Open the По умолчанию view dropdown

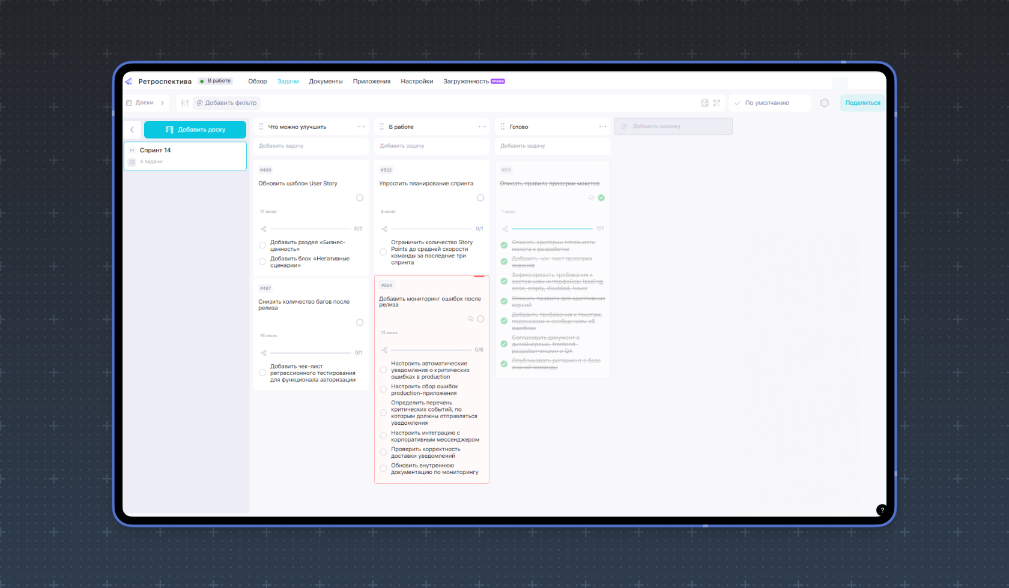(x=769, y=103)
